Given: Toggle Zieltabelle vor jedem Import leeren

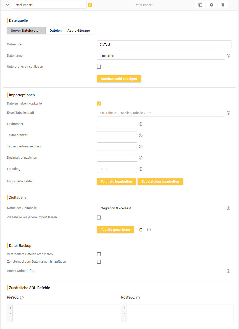Looking at the screenshot, I should (99, 218).
